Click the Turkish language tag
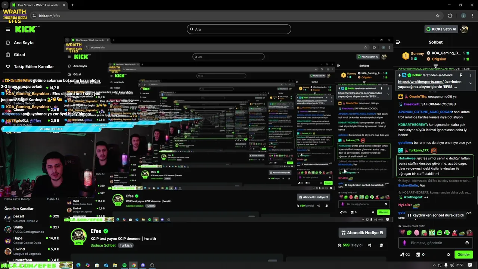Screen dimensions: 478x269 tap(126, 245)
